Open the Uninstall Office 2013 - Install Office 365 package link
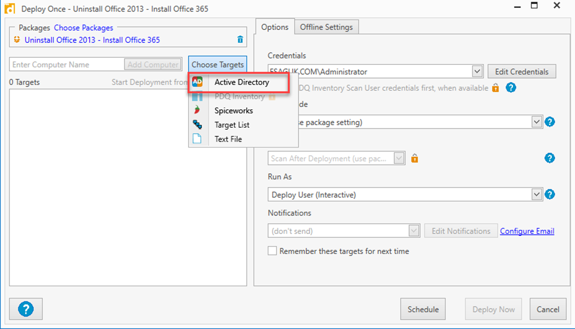 tap(92, 40)
